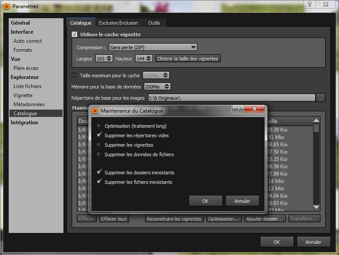339x255 pixels.
Task: Click the browse button beside base directory field
Action: (x=320, y=98)
